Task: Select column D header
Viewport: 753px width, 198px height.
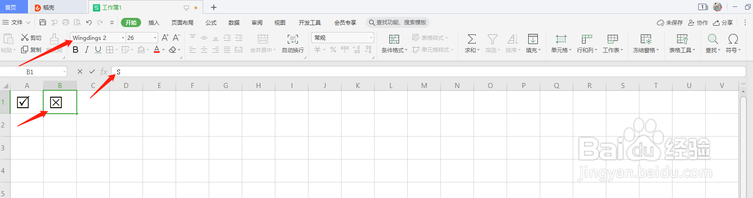Action: click(x=126, y=86)
